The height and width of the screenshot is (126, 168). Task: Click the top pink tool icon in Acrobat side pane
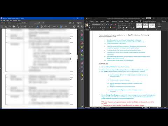[x=82, y=35]
